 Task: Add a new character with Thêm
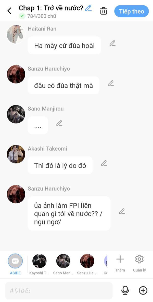coord(120,263)
